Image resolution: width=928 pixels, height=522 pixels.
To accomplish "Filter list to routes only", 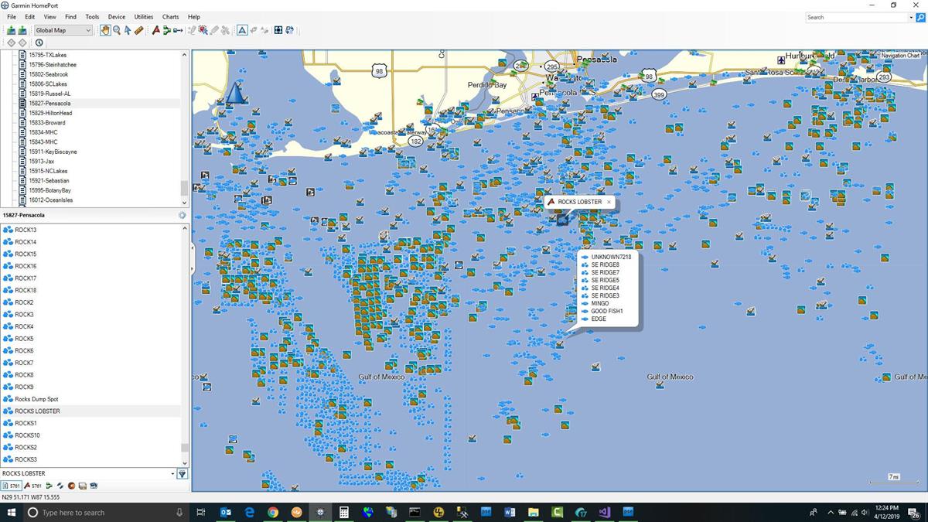I will (49, 486).
